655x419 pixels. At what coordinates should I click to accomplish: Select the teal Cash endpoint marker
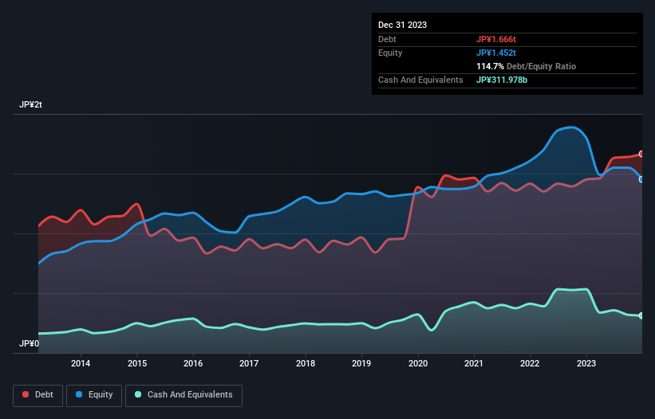point(641,315)
